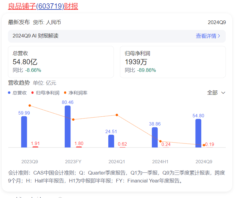The height and width of the screenshot is (198, 252).
Task: Open the 良品铺子(603719)财报 title link
Action: 43,6
